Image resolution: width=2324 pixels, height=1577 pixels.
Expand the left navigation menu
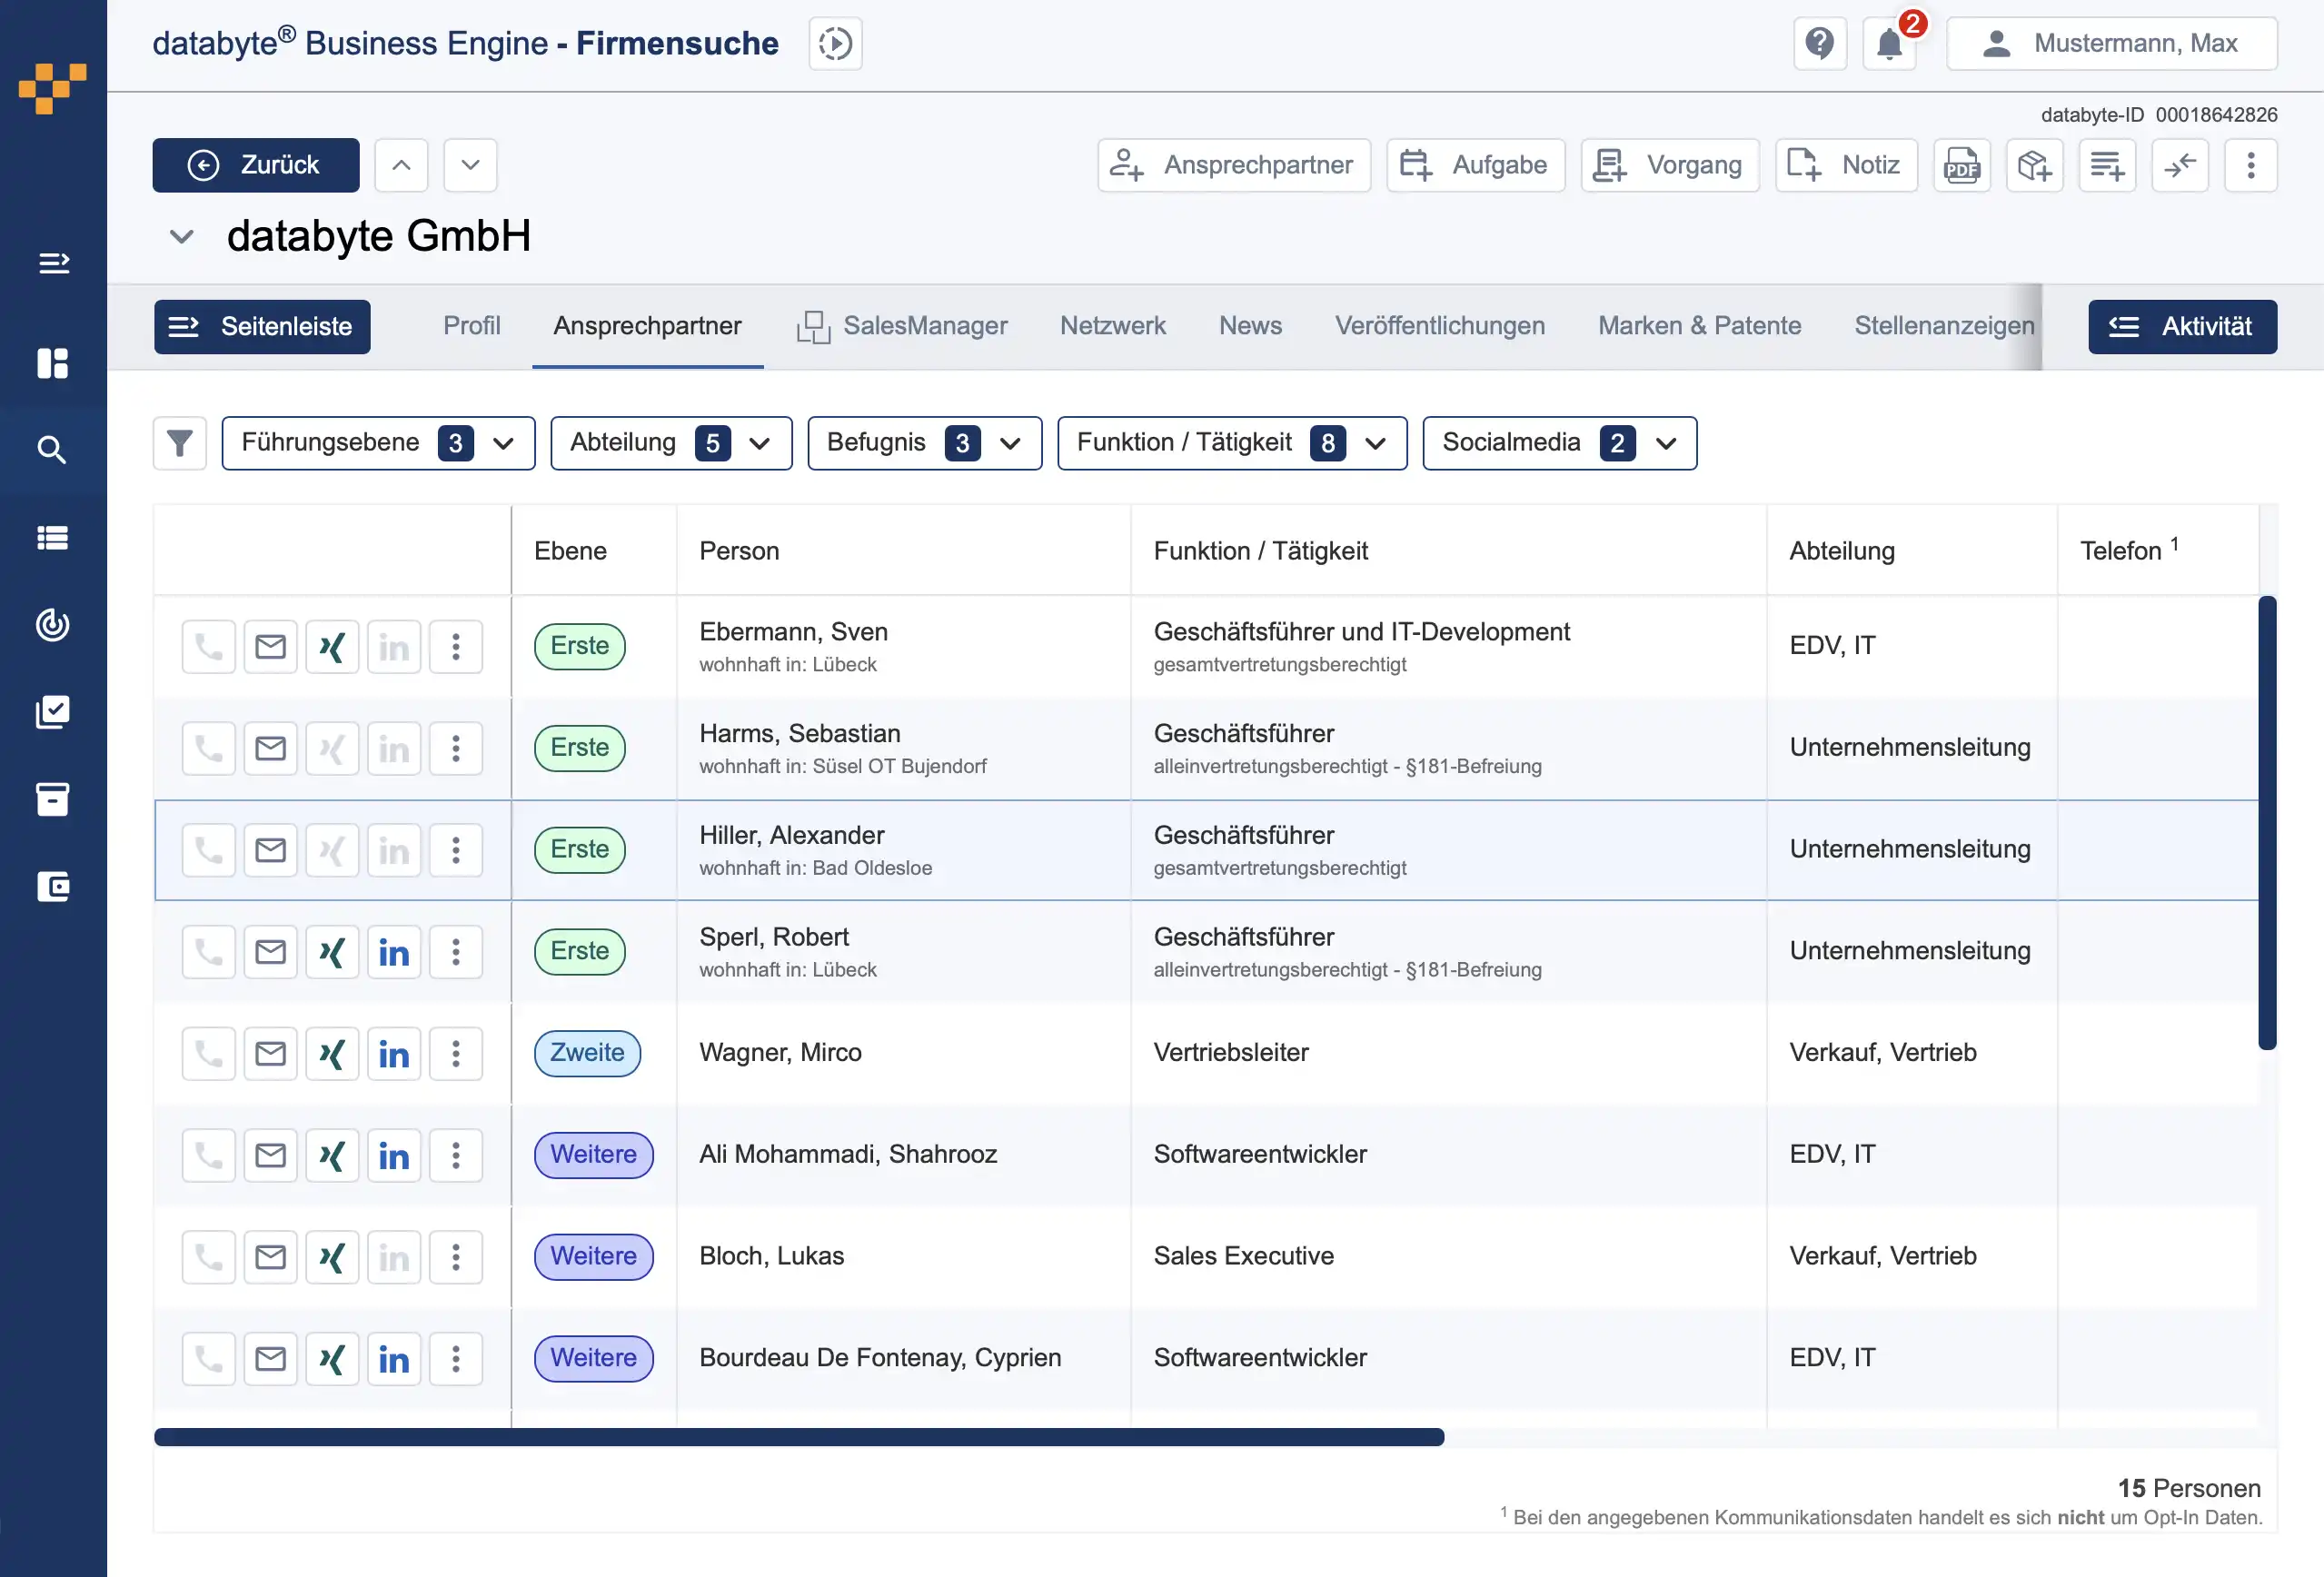(x=53, y=263)
